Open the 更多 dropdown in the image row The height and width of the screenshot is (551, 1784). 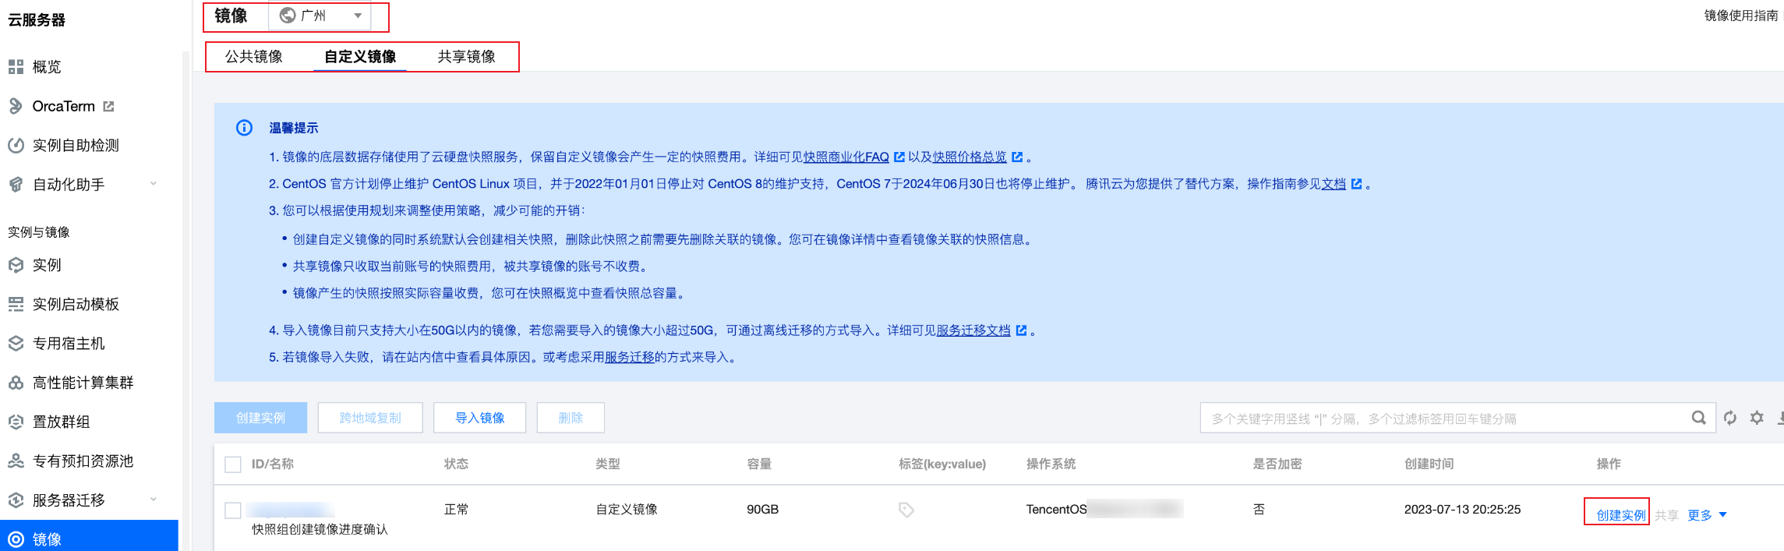point(1707,515)
